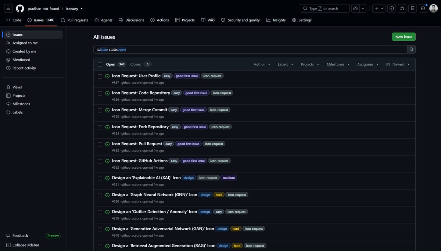The height and width of the screenshot is (251, 441).
Task: Click the 'medium' label on Explainable AI issue
Action: coord(229,178)
